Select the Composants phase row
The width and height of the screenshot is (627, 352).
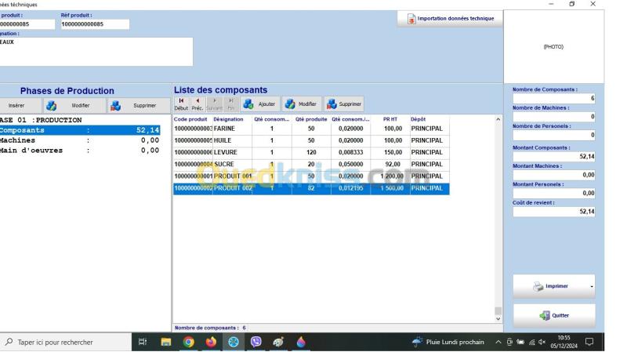click(x=80, y=130)
